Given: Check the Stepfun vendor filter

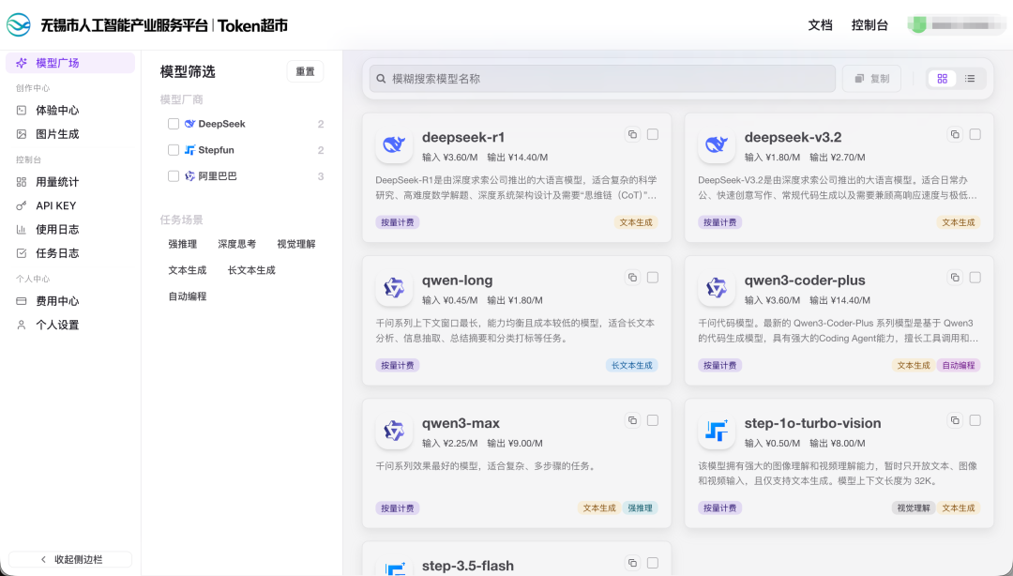Looking at the screenshot, I should pos(174,150).
